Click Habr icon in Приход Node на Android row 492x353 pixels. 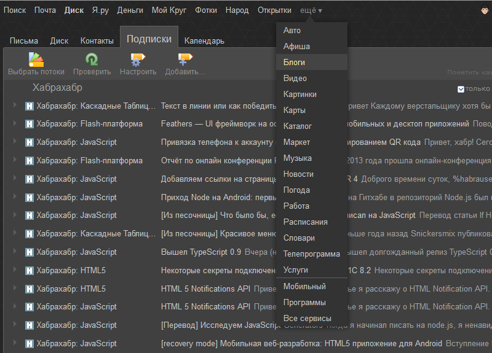pos(29,197)
